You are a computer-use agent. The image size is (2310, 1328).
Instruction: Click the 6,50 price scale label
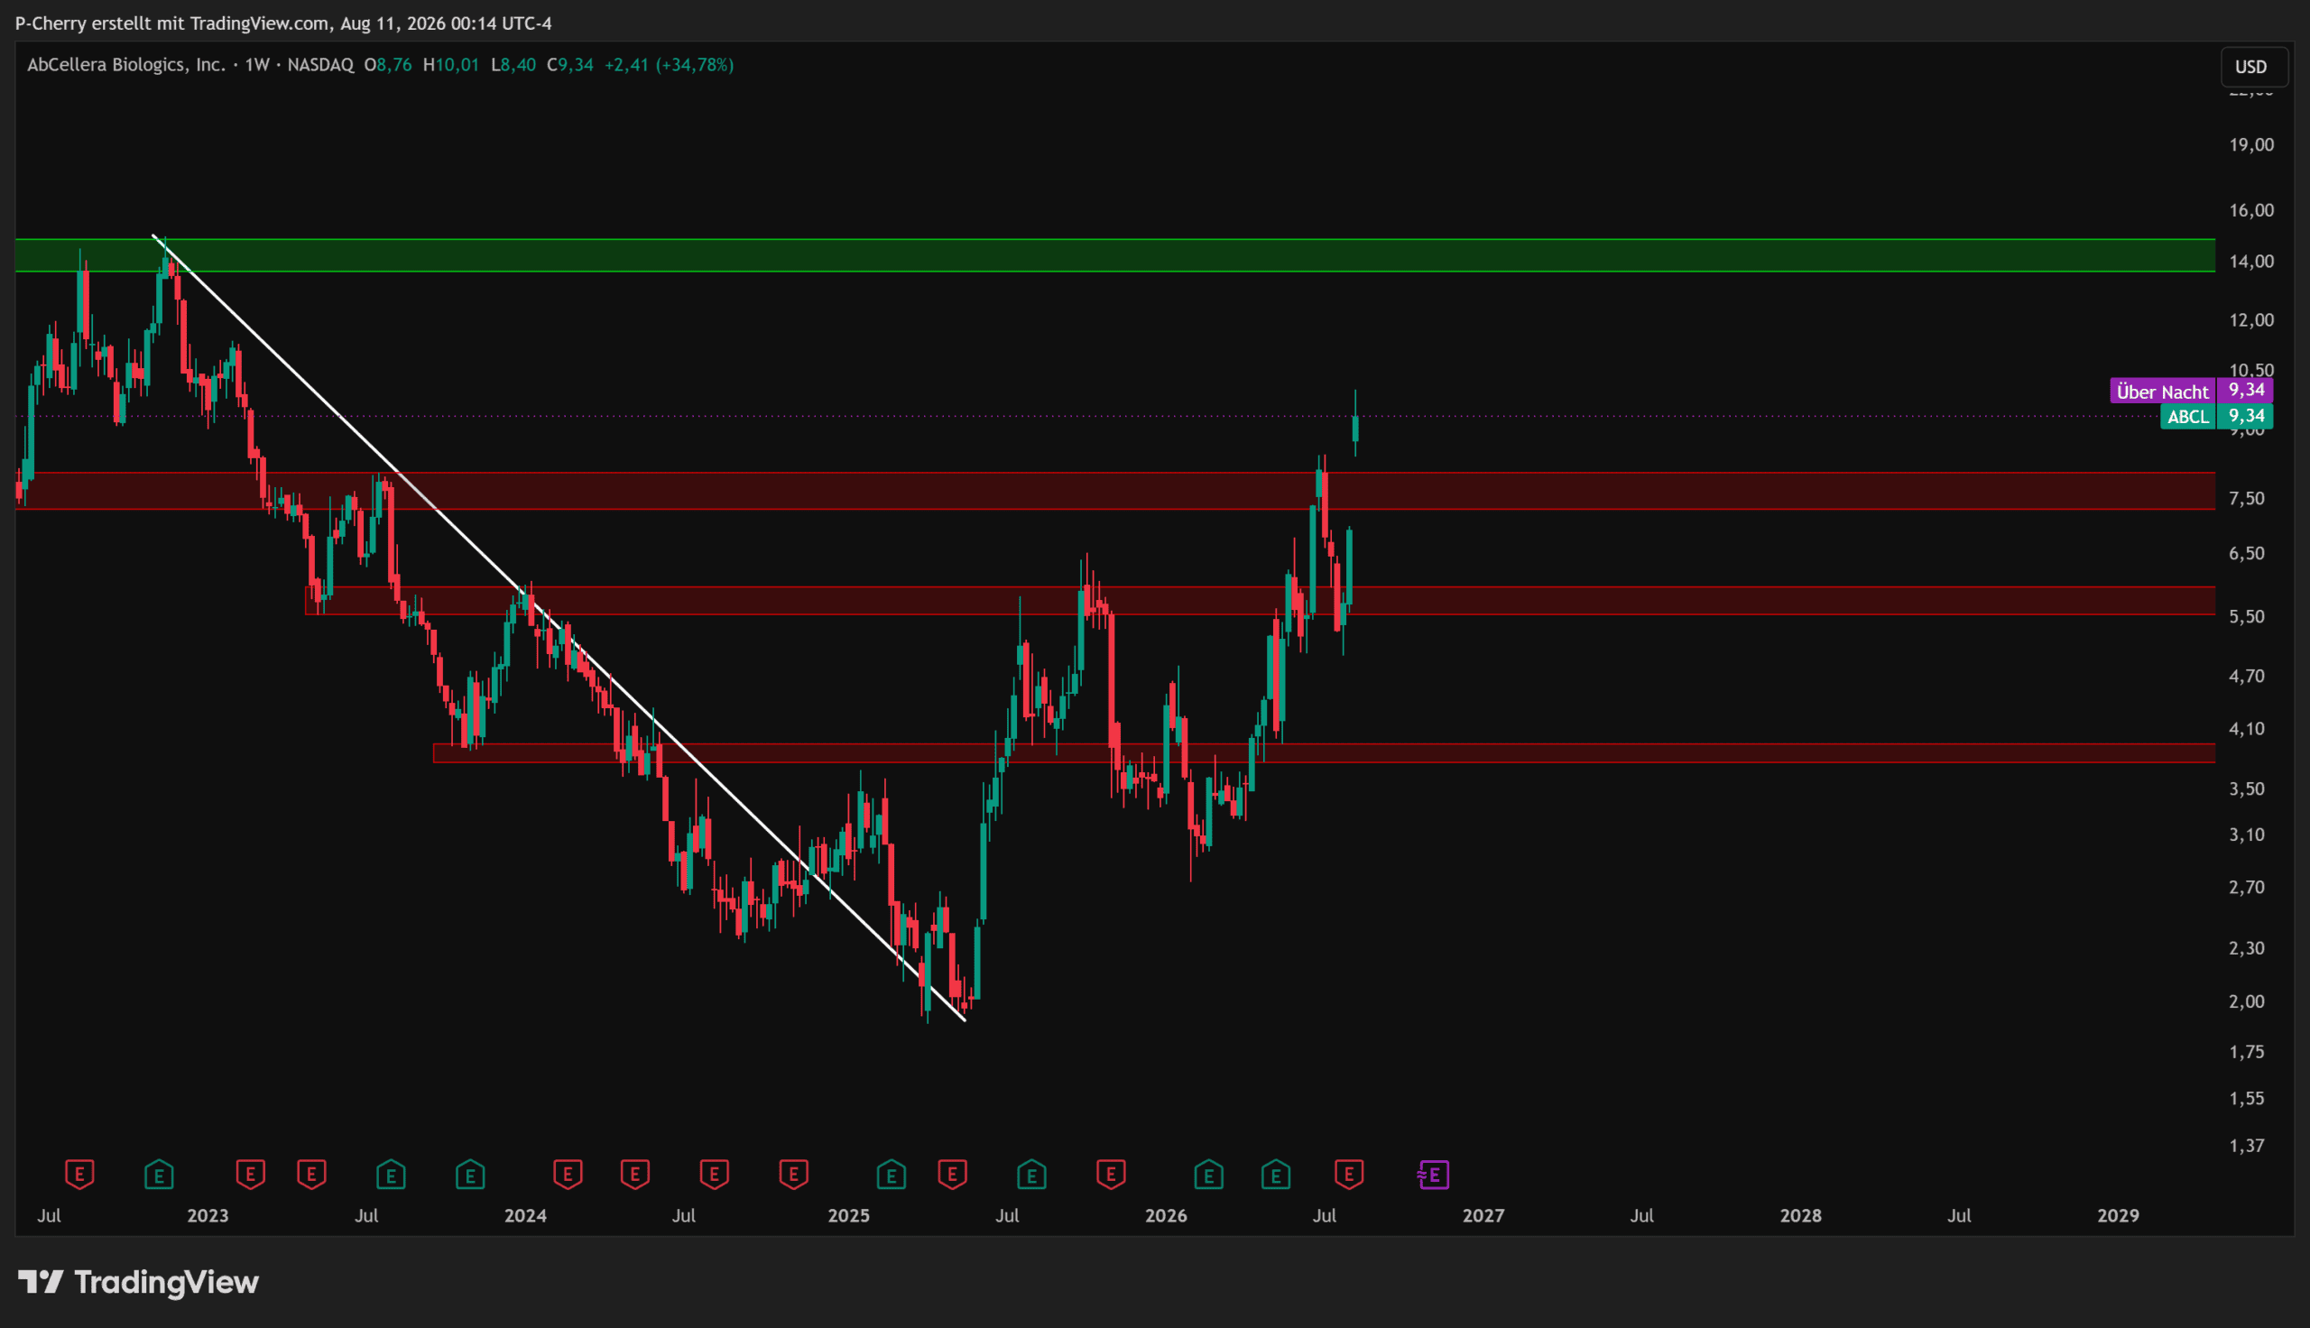[x=2247, y=554]
